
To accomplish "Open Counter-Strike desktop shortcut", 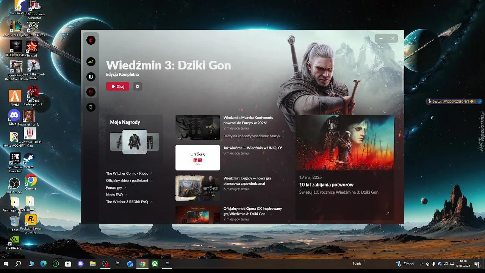I will click(x=20, y=8).
